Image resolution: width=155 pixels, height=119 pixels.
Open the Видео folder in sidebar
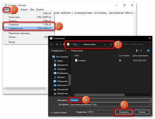pos(59,61)
